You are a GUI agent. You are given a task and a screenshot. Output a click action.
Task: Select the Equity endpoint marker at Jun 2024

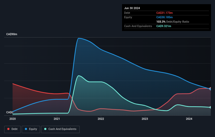(211, 89)
